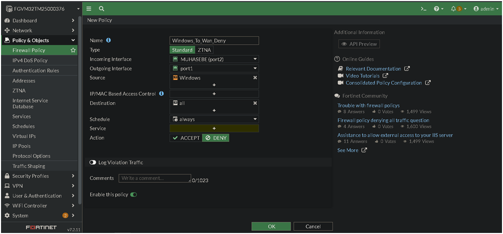Open the admin user menu
503x234 pixels.
tap(486, 9)
